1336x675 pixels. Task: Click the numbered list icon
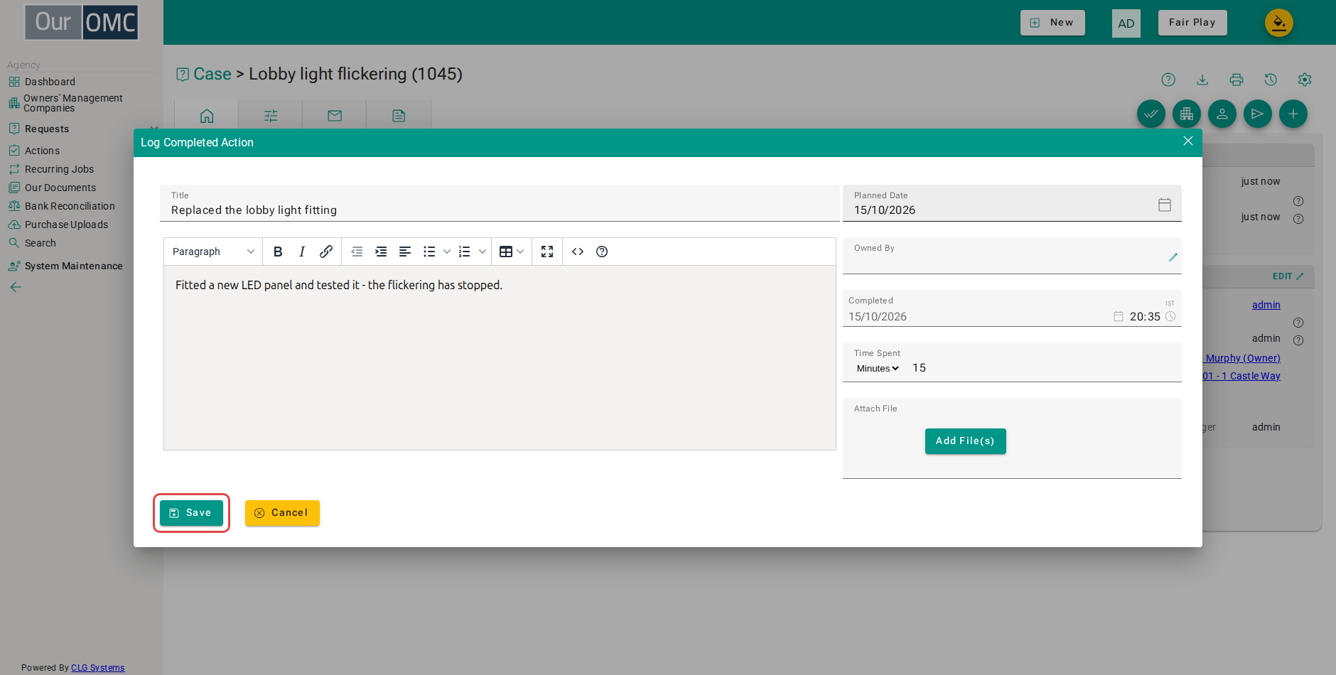465,252
